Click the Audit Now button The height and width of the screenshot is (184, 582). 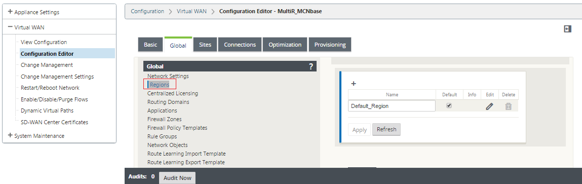point(177,178)
